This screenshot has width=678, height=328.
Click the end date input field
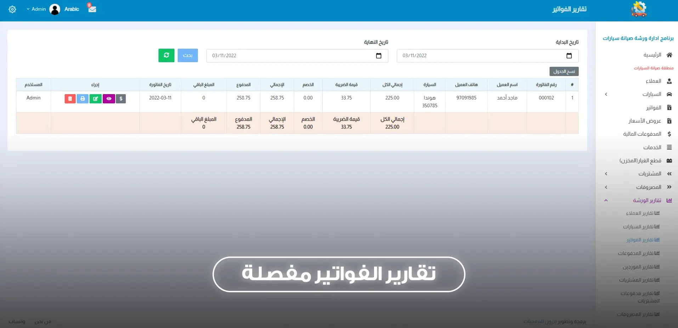click(x=290, y=56)
